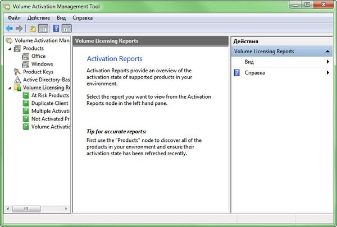Screen dimensions: 337x227
Task: Select the Windows products tree item
Action: (x=42, y=64)
